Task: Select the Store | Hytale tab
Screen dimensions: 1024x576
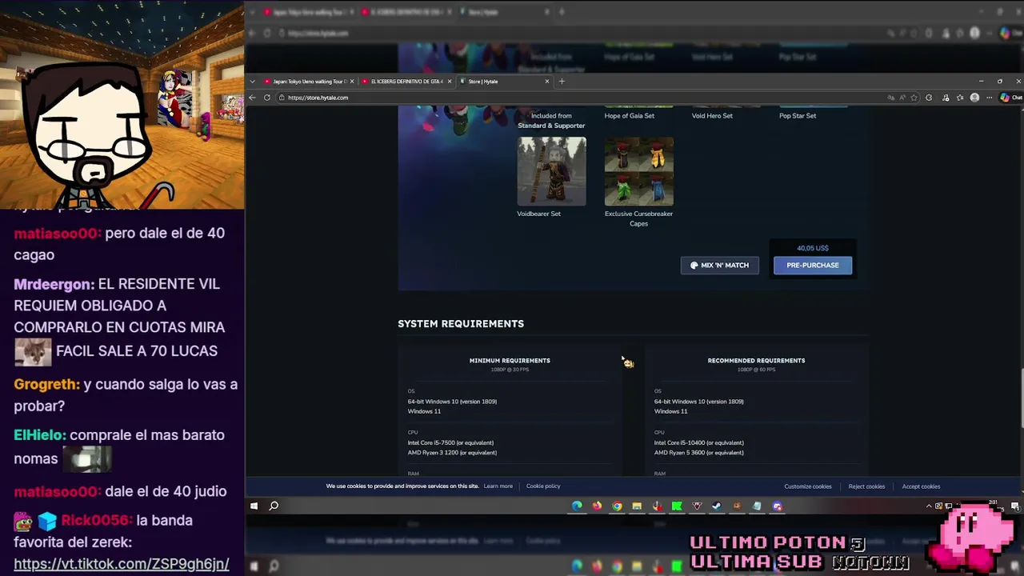Action: pos(504,81)
